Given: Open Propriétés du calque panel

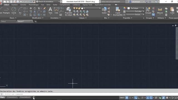Looking at the screenshot, I should pyautogui.click(x=68, y=11).
